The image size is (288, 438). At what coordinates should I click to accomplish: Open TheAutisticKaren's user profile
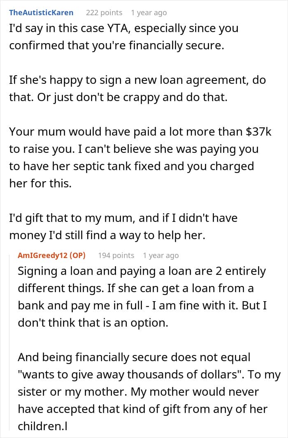[41, 13]
